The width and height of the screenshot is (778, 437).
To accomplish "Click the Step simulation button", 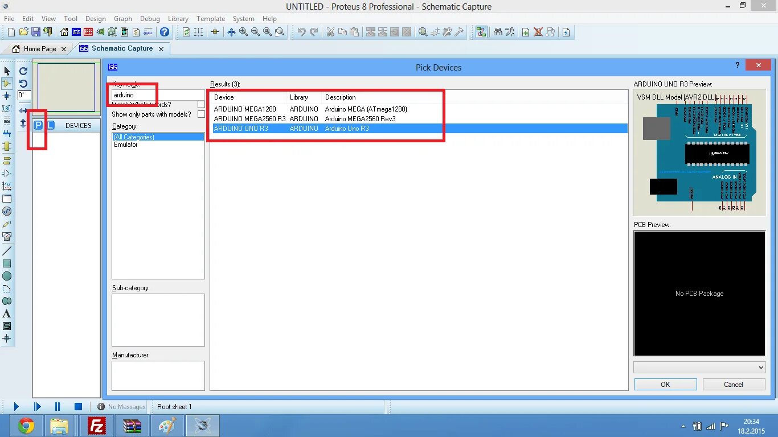I will pos(37,406).
